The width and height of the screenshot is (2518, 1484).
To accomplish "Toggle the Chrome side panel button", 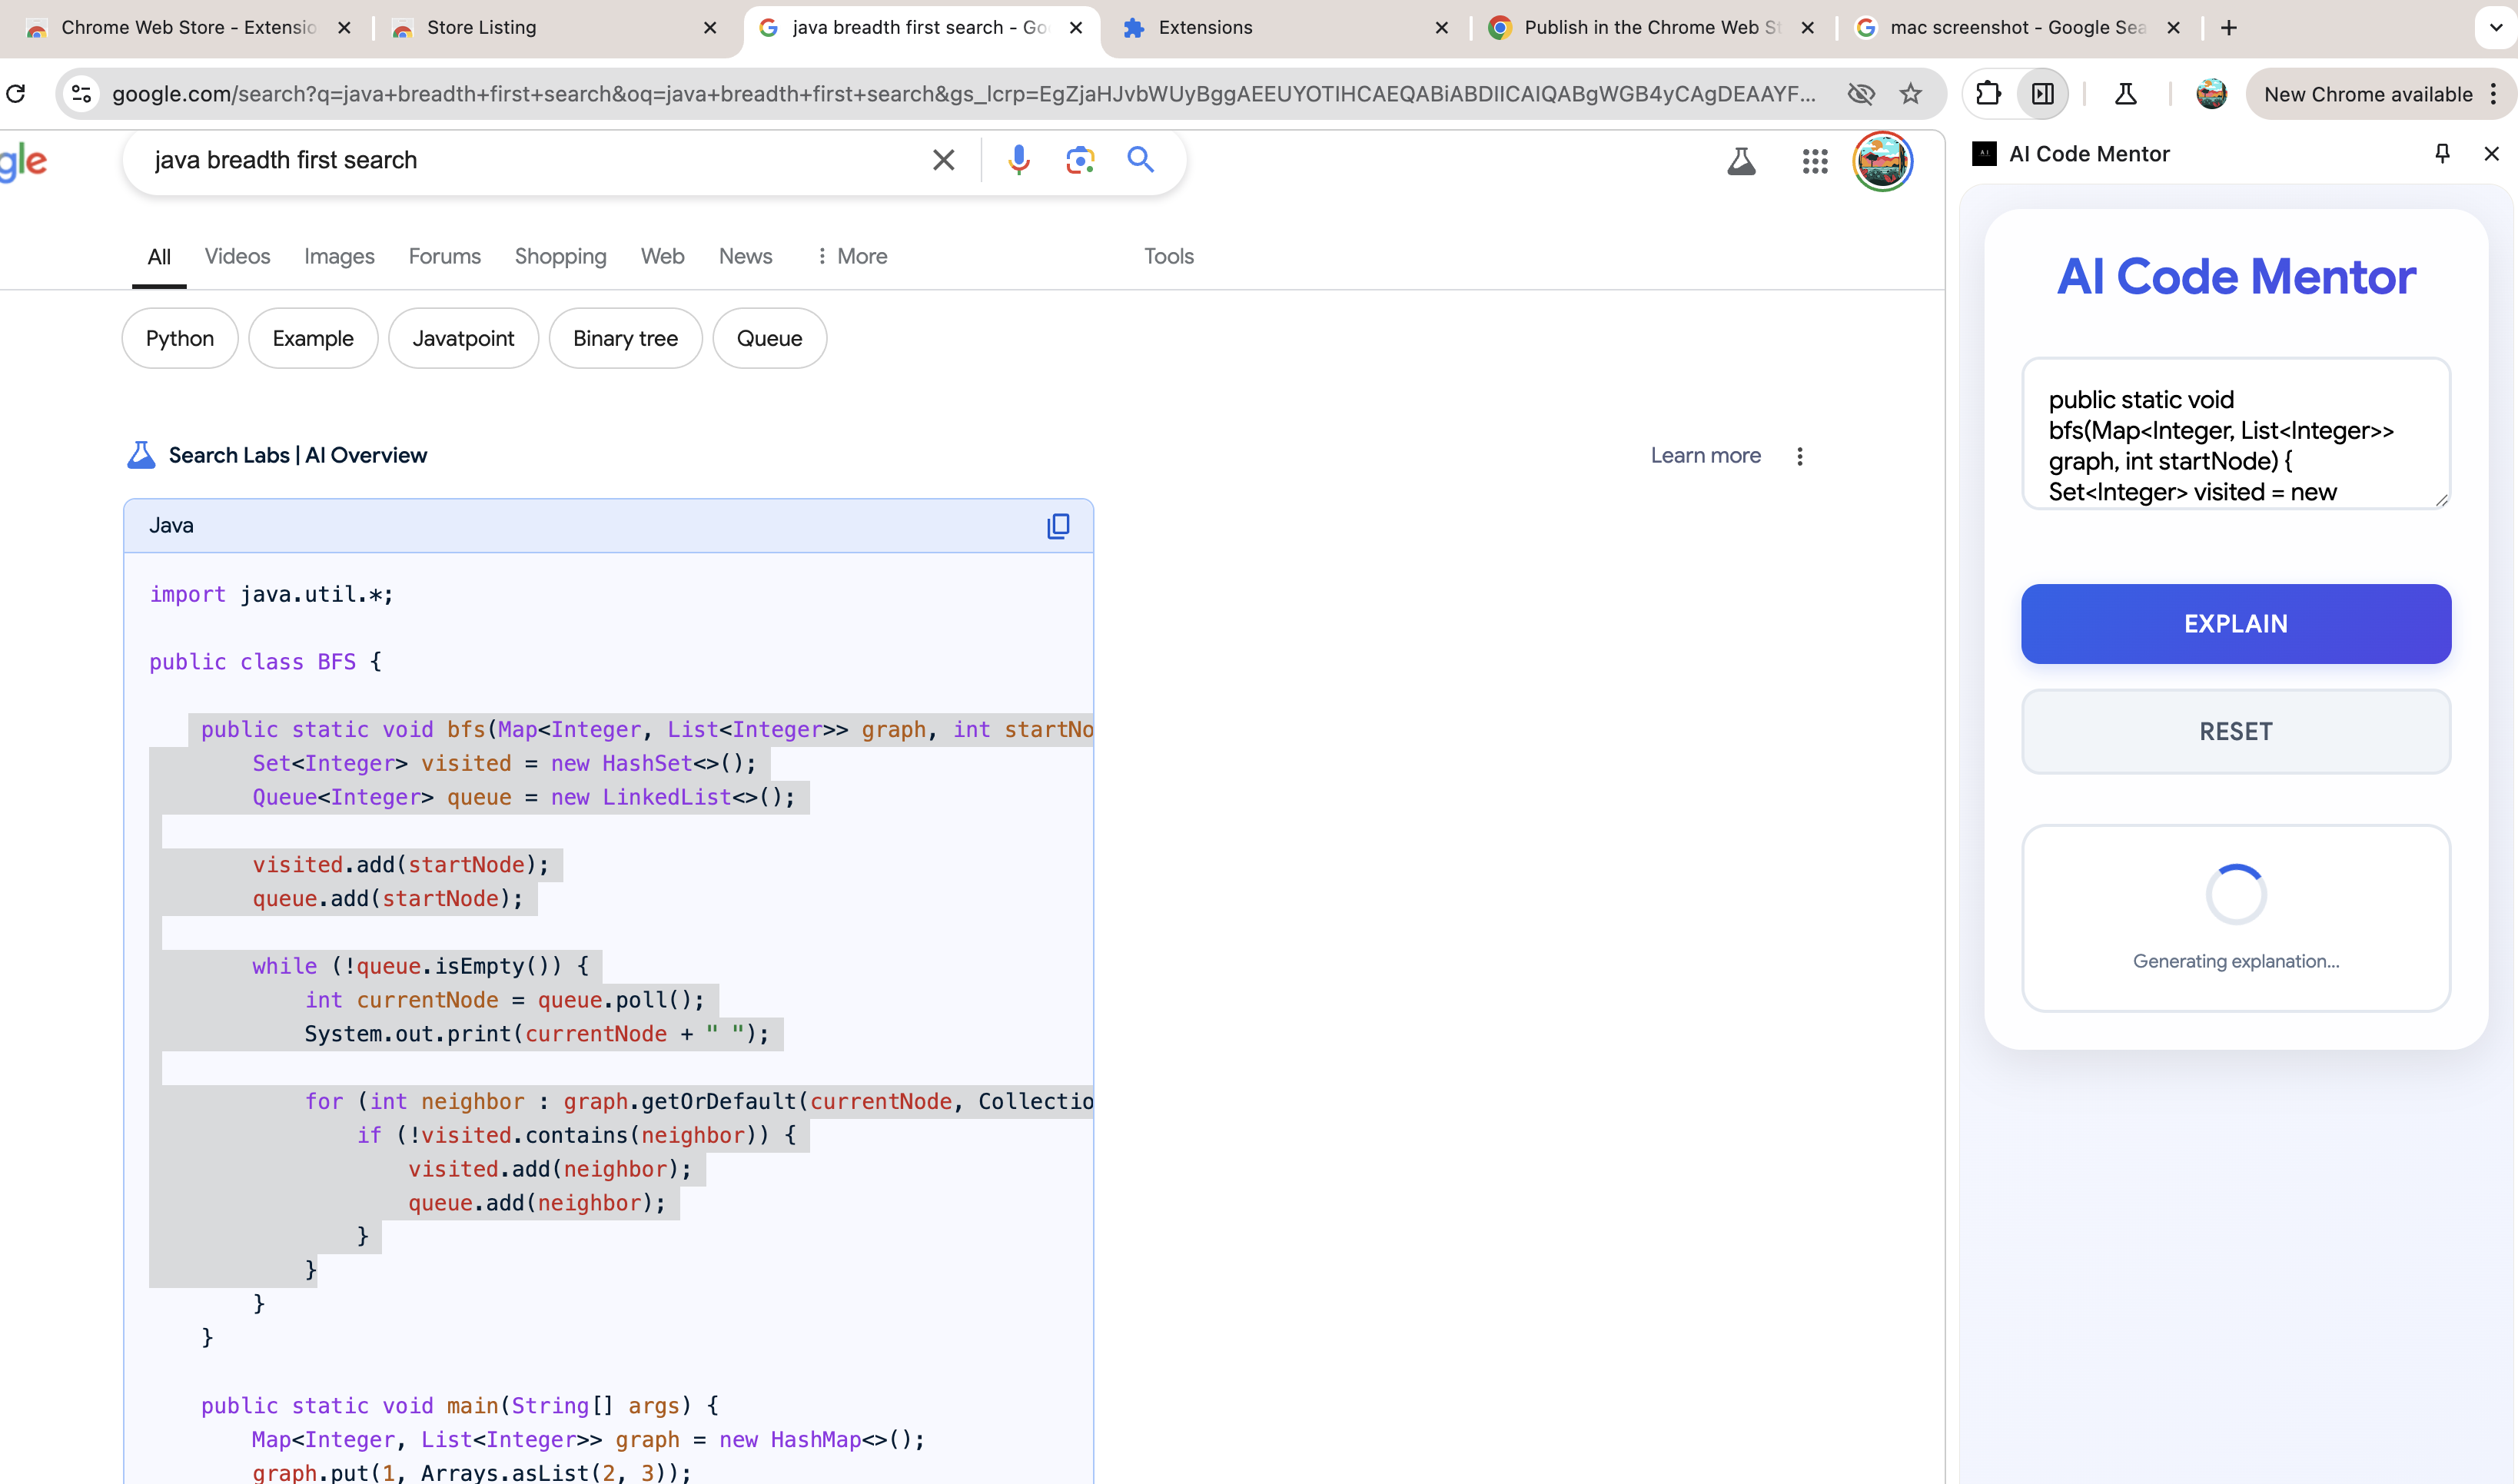I will pyautogui.click(x=2042, y=94).
